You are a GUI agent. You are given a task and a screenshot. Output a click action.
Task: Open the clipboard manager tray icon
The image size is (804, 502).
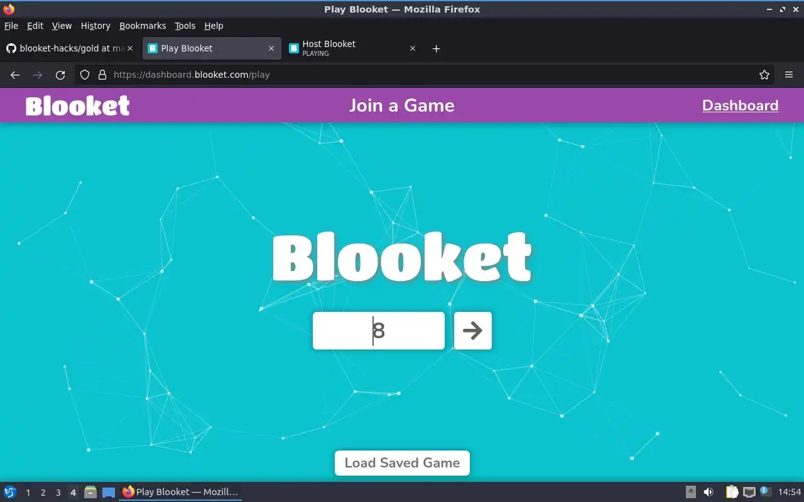(x=732, y=492)
